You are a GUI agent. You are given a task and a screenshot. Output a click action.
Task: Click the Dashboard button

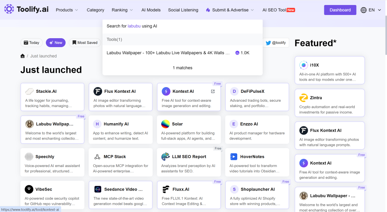coord(340,10)
